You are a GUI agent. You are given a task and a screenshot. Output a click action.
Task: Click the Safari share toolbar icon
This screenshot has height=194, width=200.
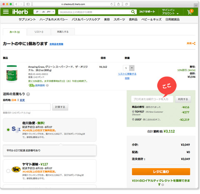118,4
